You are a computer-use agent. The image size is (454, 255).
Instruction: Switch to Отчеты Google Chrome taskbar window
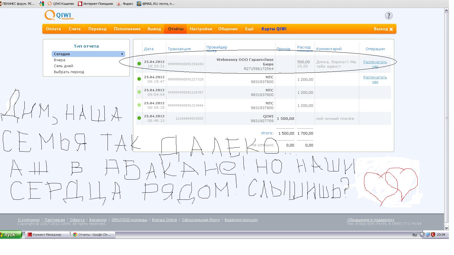click(93, 235)
